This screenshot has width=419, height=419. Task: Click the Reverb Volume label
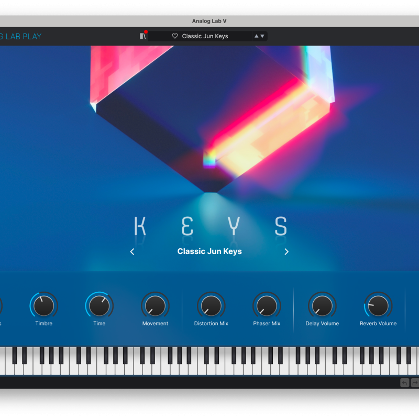click(x=378, y=323)
